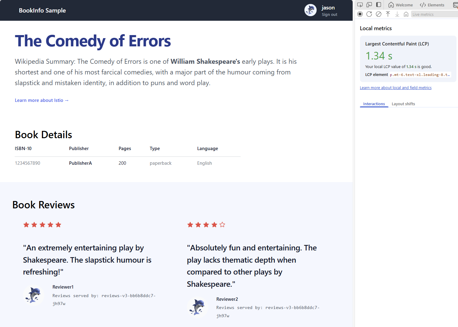Click Learn more about Istio link
The width and height of the screenshot is (458, 327).
[x=42, y=100]
